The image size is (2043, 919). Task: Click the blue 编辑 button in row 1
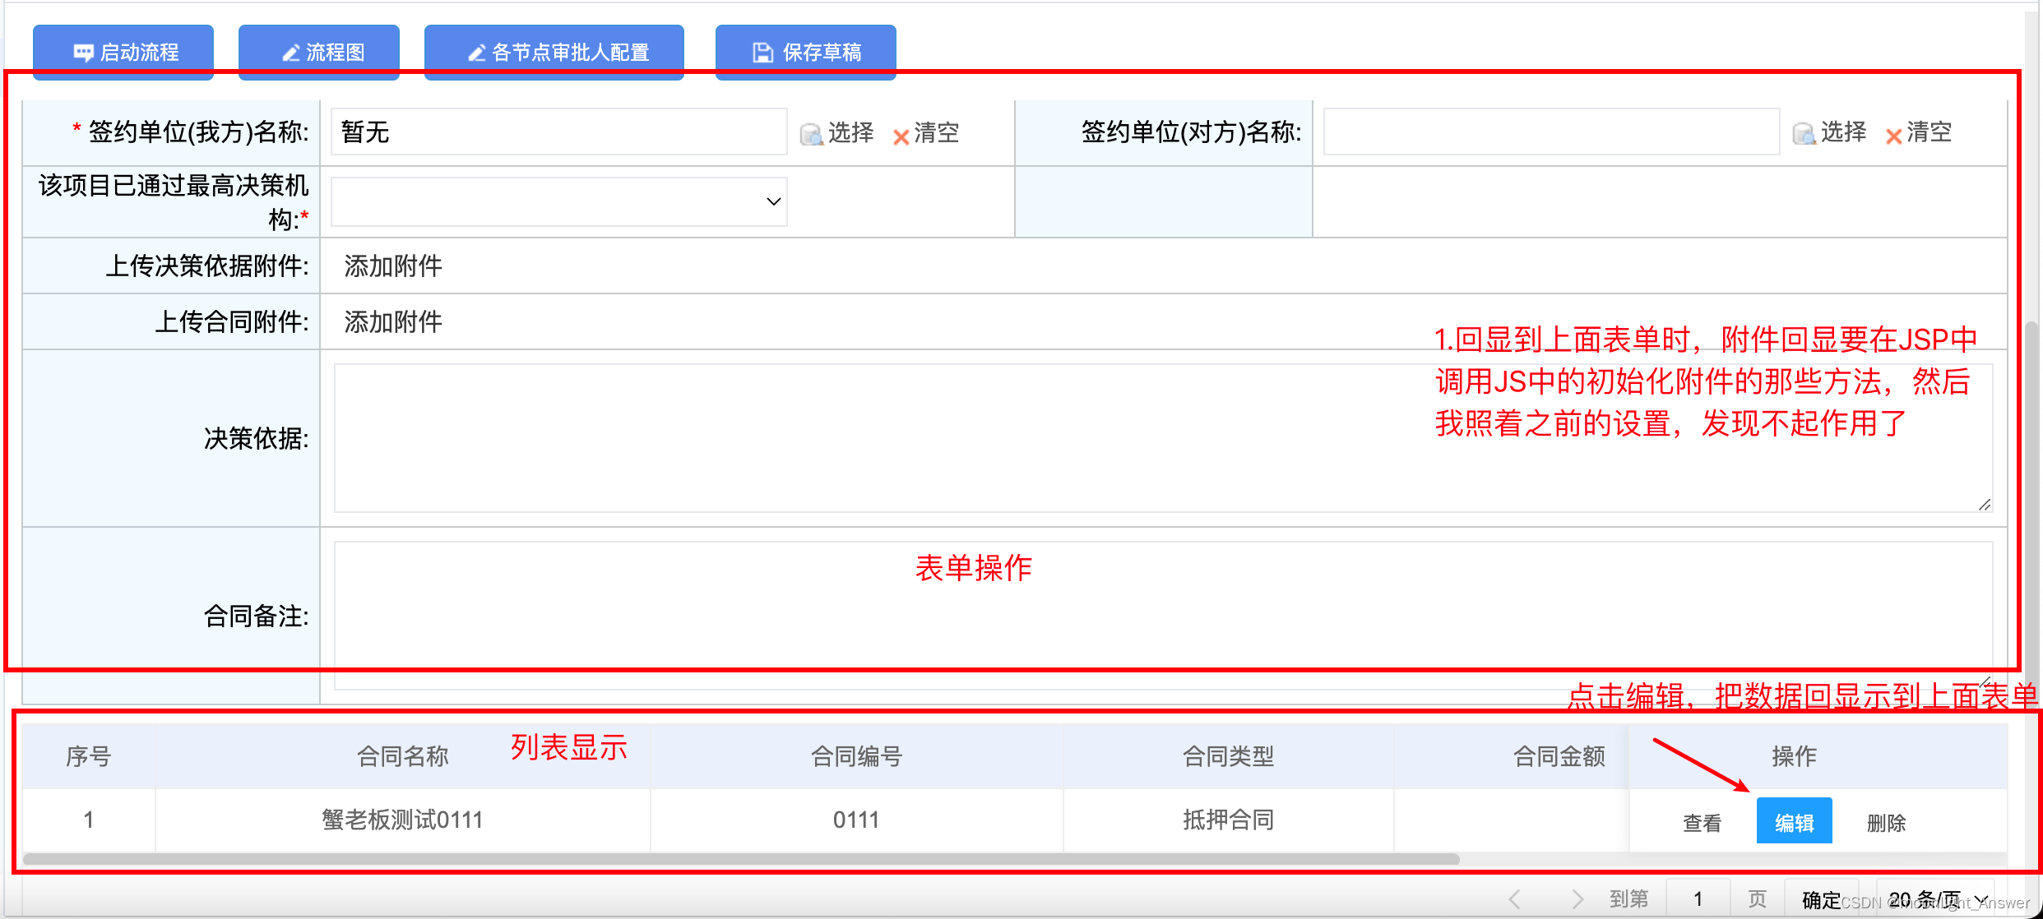click(x=1794, y=821)
